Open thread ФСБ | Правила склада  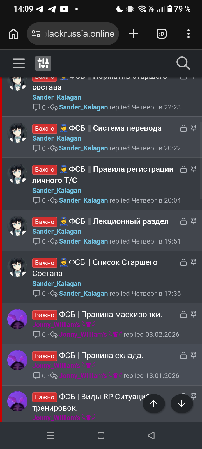click(x=101, y=356)
